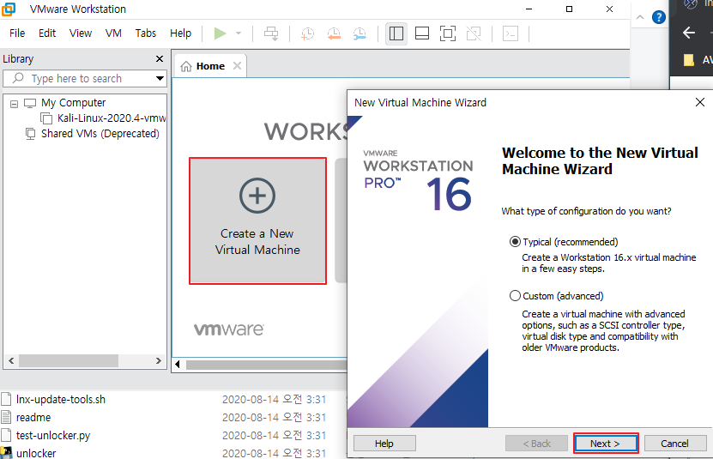Open the View menu
This screenshot has width=713, height=459.
(81, 33)
